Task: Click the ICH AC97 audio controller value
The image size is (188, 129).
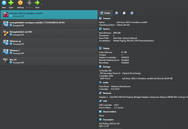Action: [x=115, y=89]
